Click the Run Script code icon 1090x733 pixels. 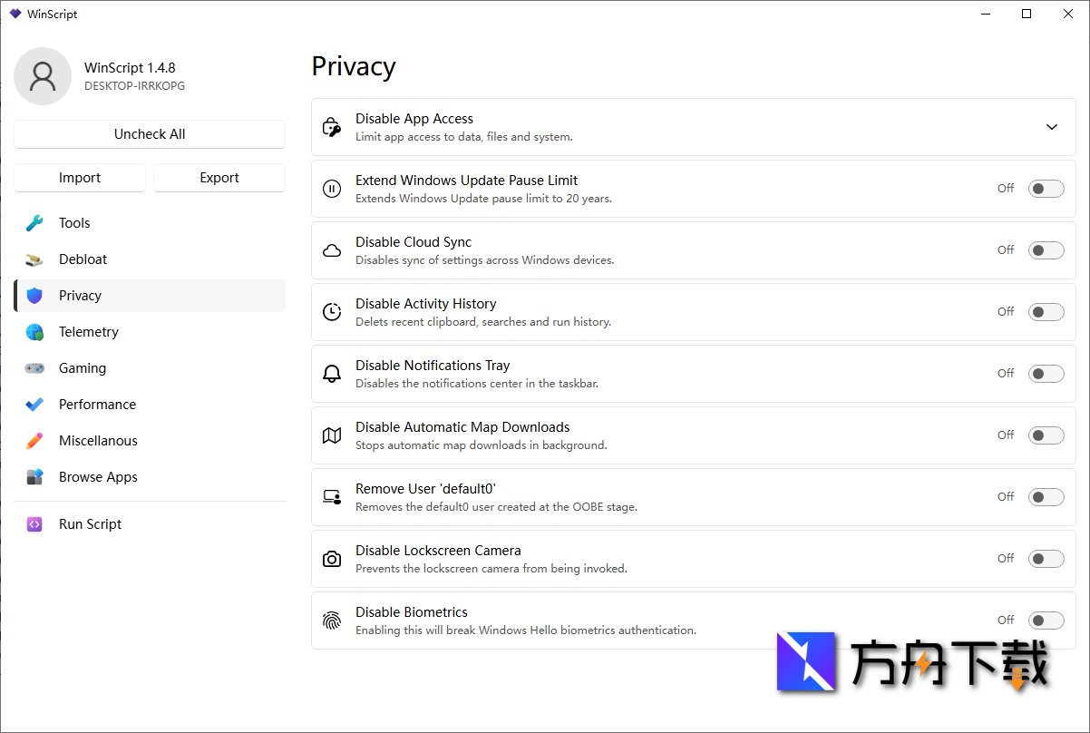pos(34,524)
